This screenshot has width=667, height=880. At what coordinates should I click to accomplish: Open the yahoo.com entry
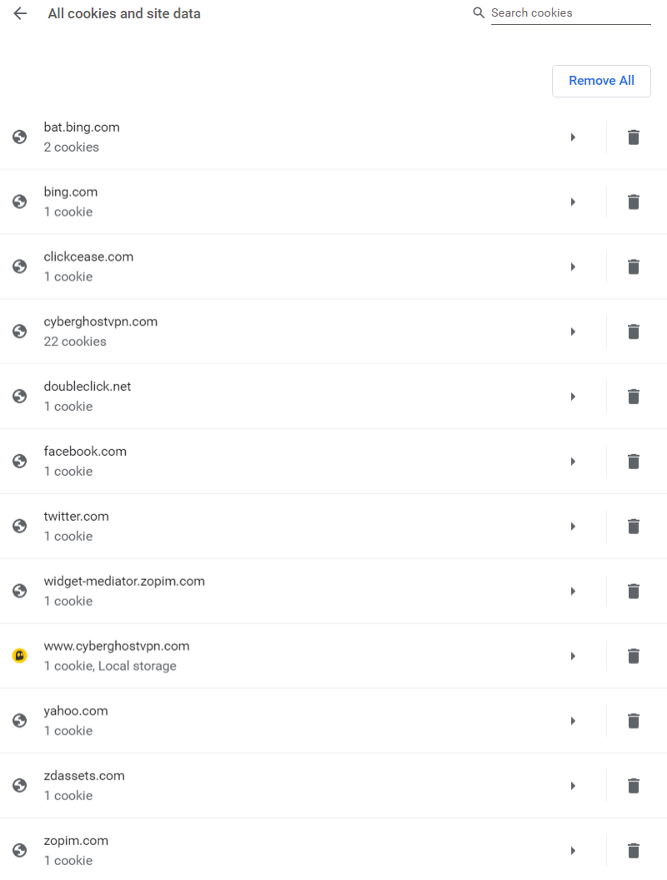303,721
